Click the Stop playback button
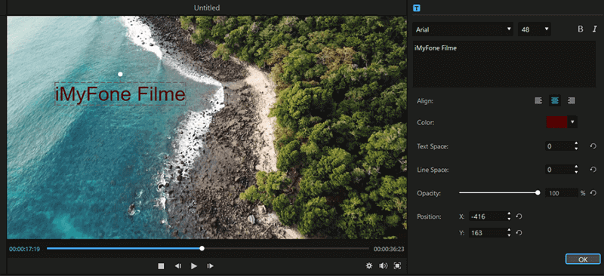This screenshot has width=604, height=276. click(161, 266)
